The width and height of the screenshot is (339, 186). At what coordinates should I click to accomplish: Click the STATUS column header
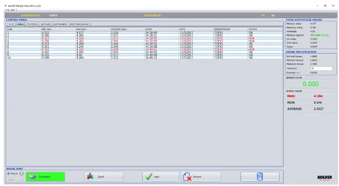click(265, 29)
